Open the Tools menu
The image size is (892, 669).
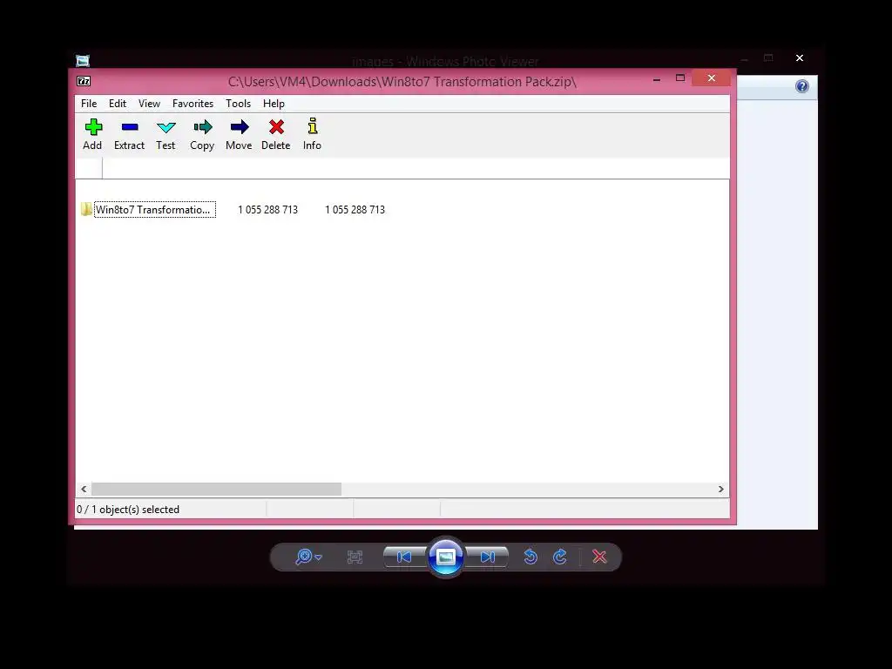click(x=238, y=104)
